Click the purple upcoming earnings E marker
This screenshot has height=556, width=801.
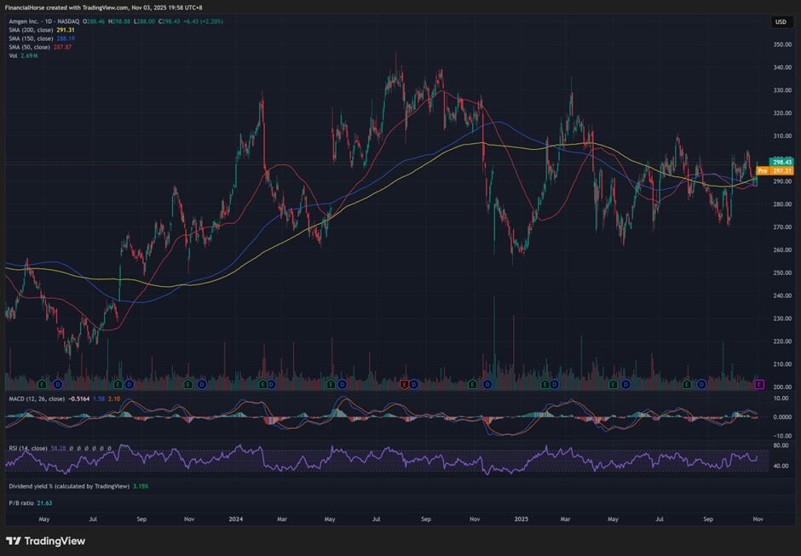pos(760,385)
